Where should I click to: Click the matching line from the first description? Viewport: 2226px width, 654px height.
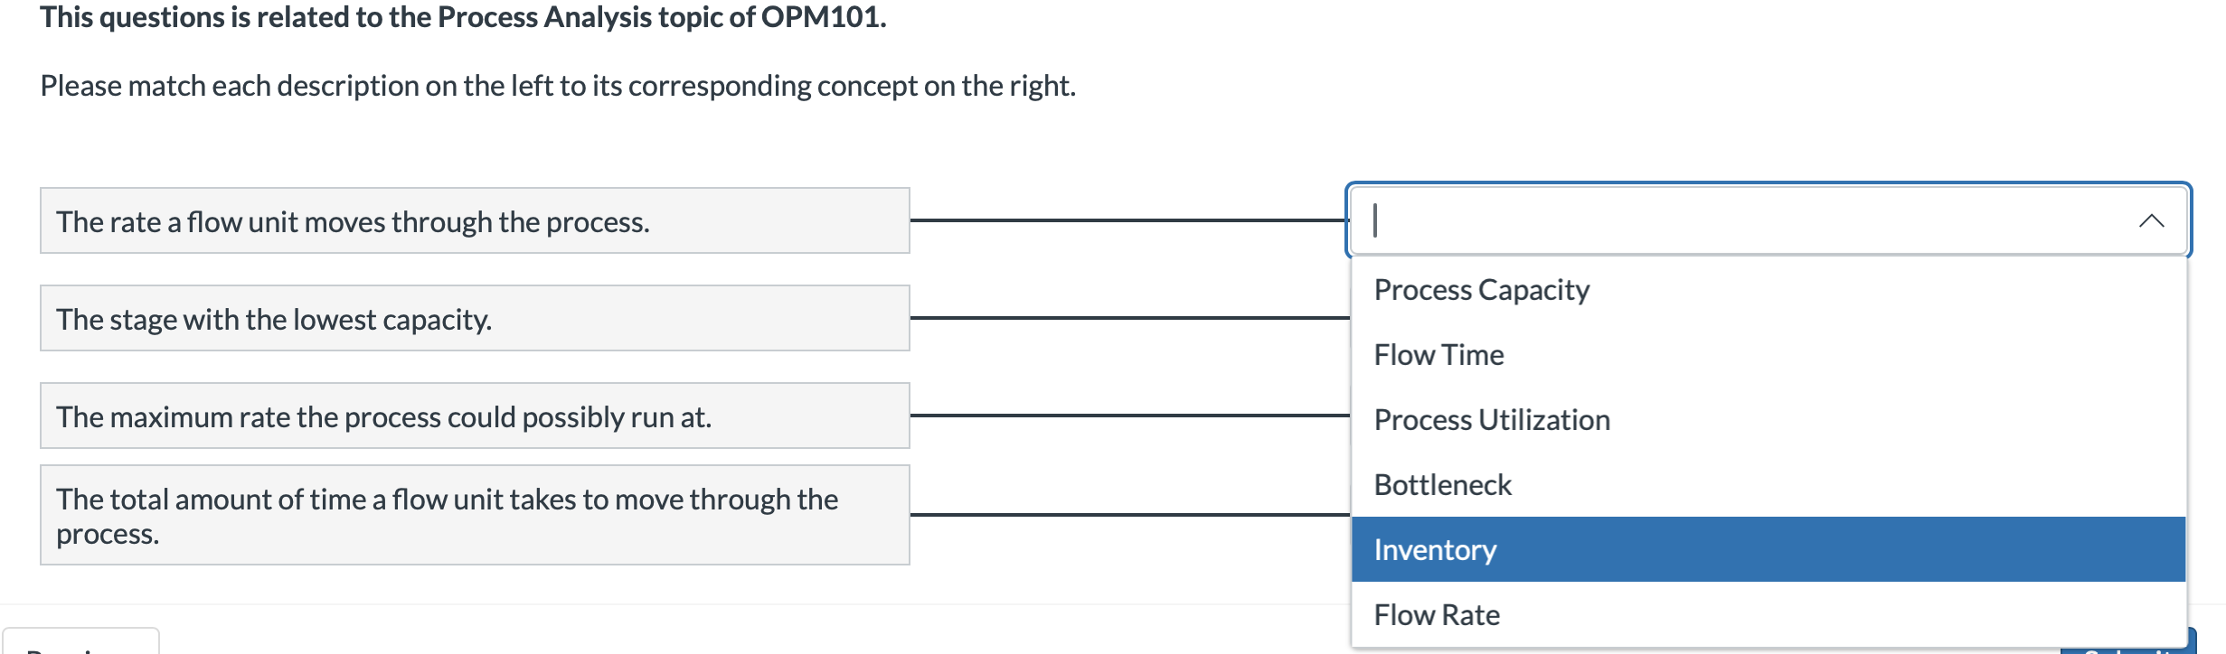1130,220
